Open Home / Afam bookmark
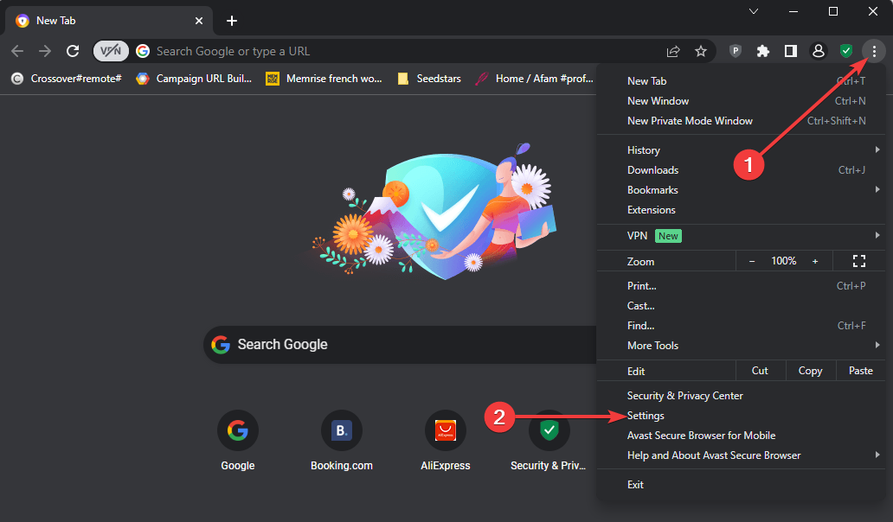Viewport: 893px width, 522px height. 534,79
